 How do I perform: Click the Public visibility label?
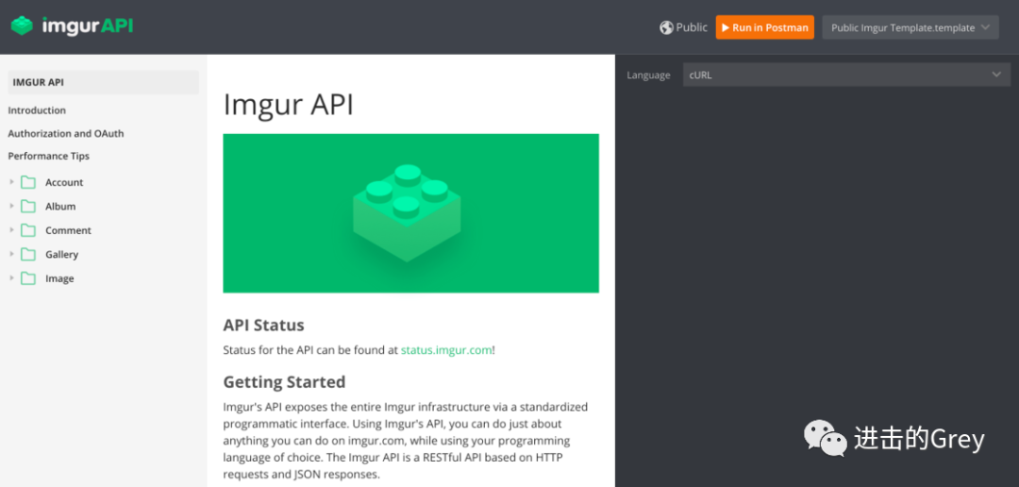tap(692, 27)
